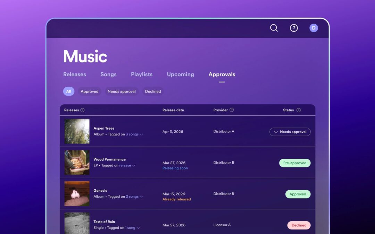This screenshot has height=234, width=375.
Task: Click the Genesis album artwork thumbnail
Action: pos(77,194)
